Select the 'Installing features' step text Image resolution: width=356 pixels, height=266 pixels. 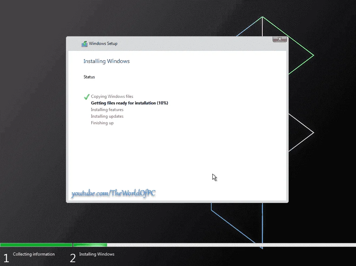pyautogui.click(x=107, y=110)
